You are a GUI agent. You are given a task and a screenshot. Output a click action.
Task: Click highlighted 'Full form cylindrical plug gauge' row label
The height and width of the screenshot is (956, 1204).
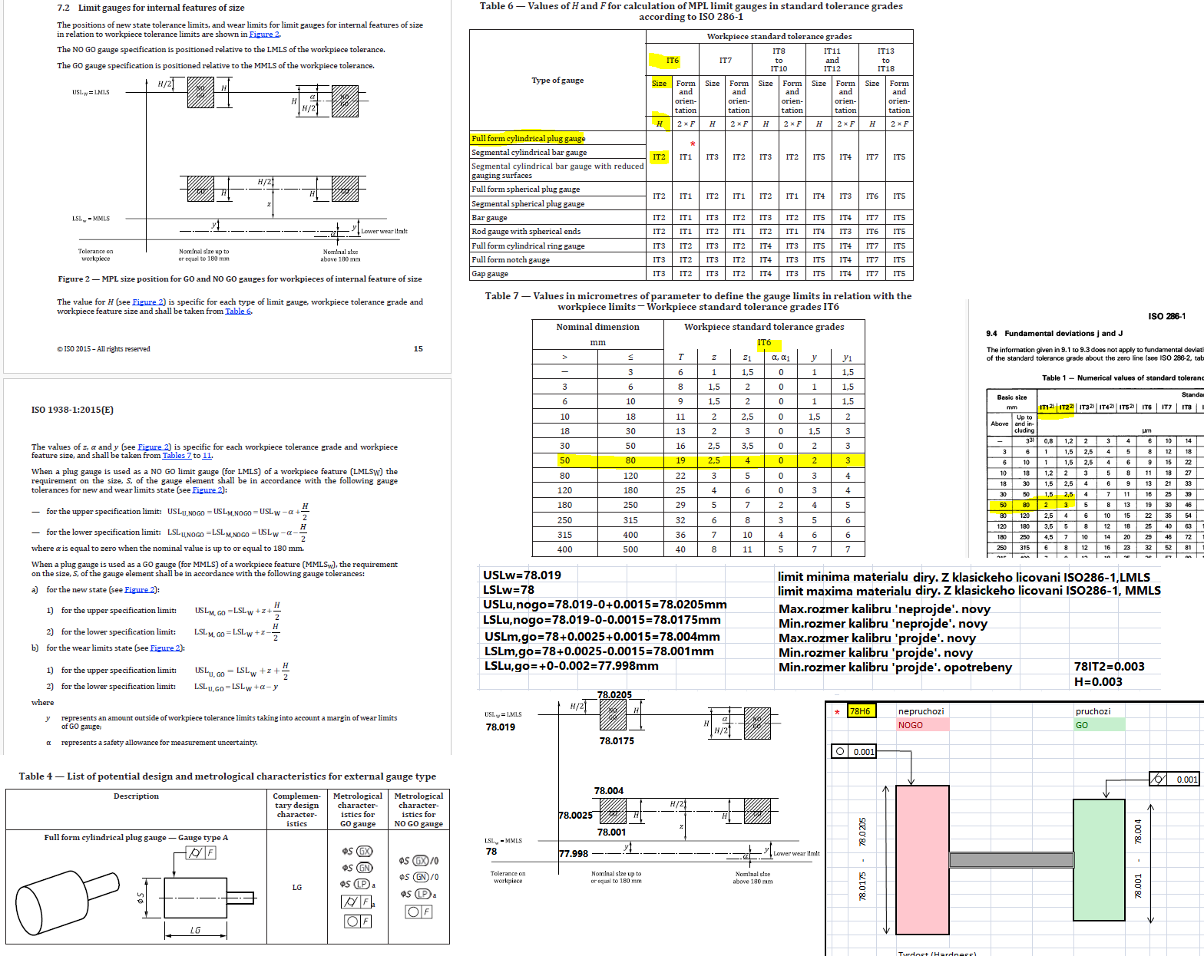[528, 139]
